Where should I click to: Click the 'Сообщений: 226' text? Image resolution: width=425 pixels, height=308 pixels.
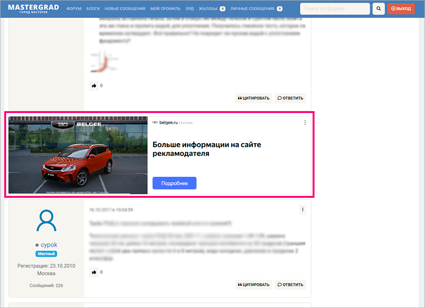(x=46, y=285)
